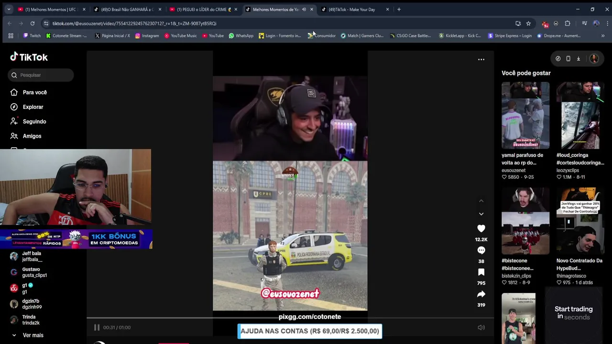Focus the Pesquisar search field
This screenshot has height=344, width=612.
coord(41,75)
